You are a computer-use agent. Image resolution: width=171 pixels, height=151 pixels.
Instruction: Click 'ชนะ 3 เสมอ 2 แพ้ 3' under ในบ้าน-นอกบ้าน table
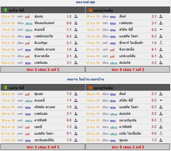(x=43, y=147)
